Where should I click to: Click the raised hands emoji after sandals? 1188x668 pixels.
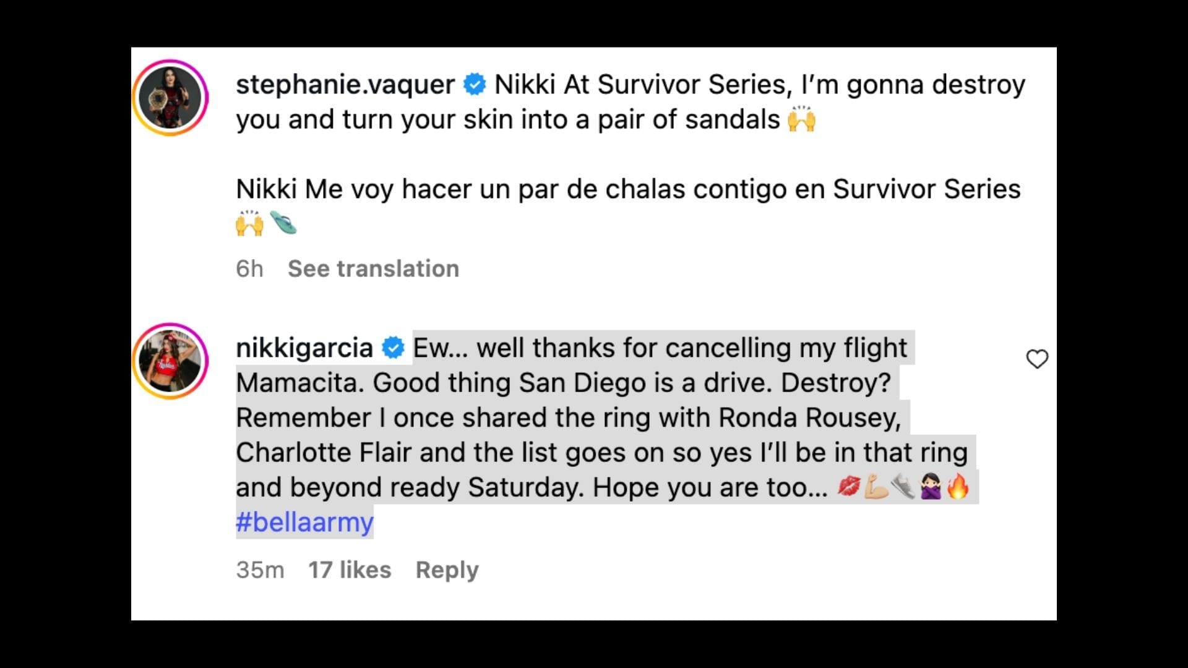point(800,118)
